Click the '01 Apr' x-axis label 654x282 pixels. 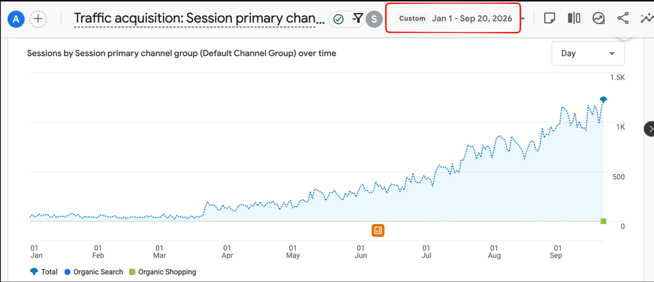[227, 251]
